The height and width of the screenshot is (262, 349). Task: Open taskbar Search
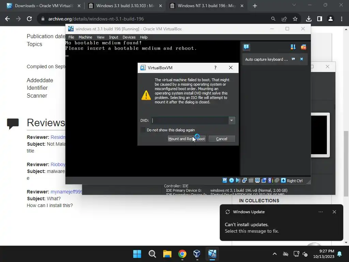[152, 254]
